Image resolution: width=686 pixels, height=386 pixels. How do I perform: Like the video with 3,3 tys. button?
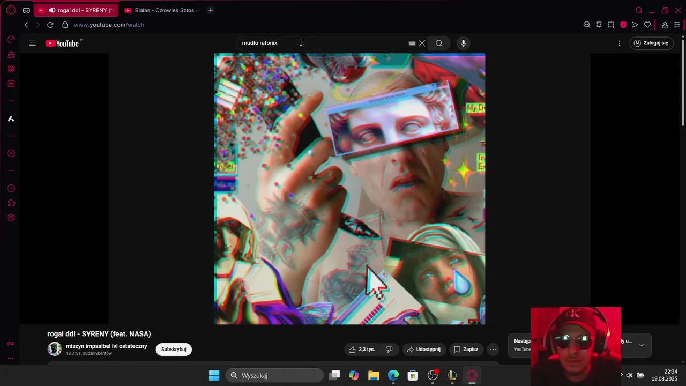[362, 349]
